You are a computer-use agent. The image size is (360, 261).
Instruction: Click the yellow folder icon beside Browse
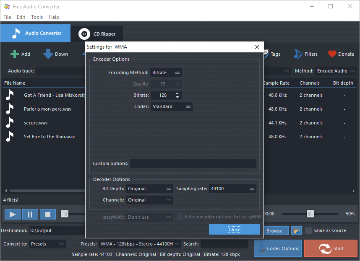pos(296,230)
